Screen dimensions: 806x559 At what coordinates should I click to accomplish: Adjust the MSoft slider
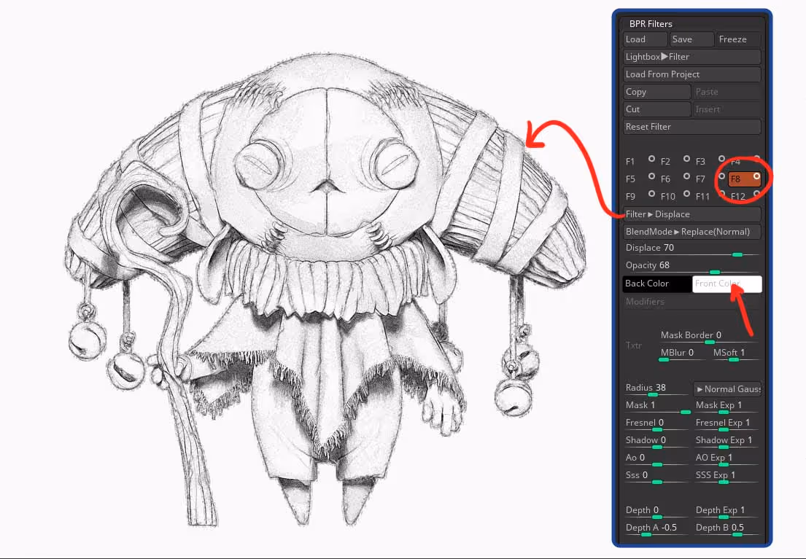735,354
